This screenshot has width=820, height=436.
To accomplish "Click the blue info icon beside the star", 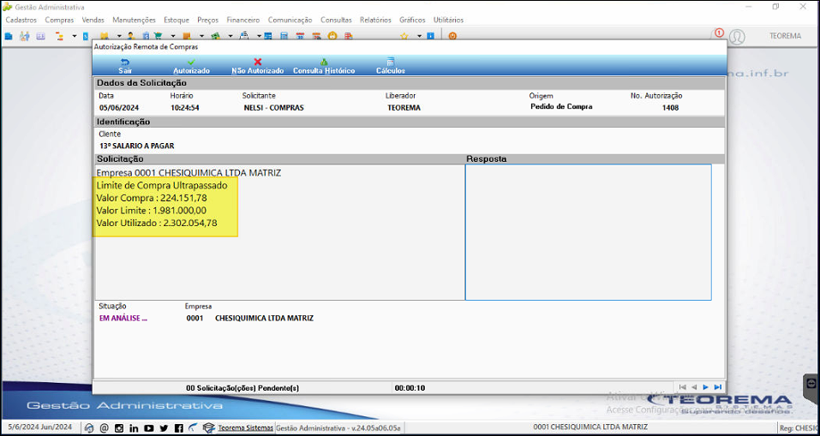I will click(x=430, y=36).
